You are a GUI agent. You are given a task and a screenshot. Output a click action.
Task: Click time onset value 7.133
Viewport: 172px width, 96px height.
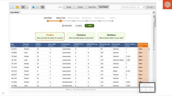[128, 56]
